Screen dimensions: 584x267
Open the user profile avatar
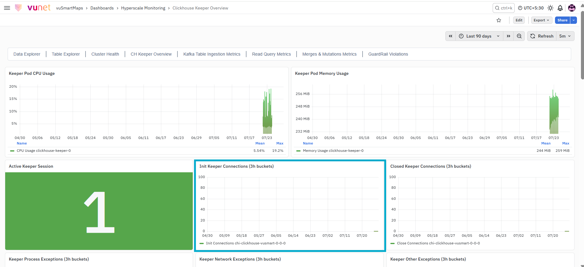pos(572,8)
